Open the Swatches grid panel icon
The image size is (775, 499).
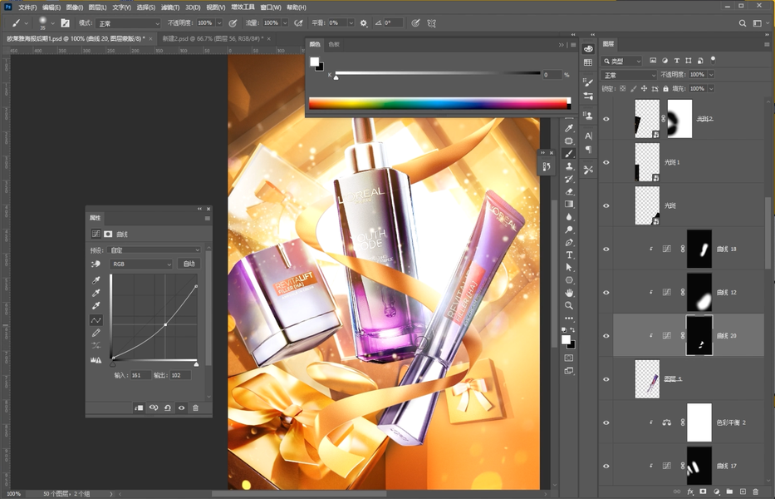[x=587, y=62]
